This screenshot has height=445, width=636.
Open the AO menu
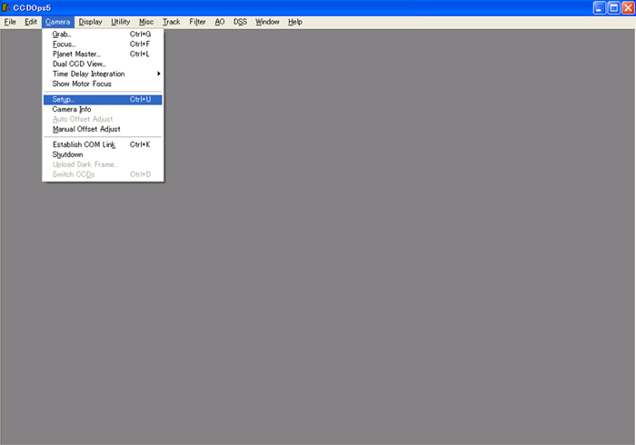click(220, 22)
